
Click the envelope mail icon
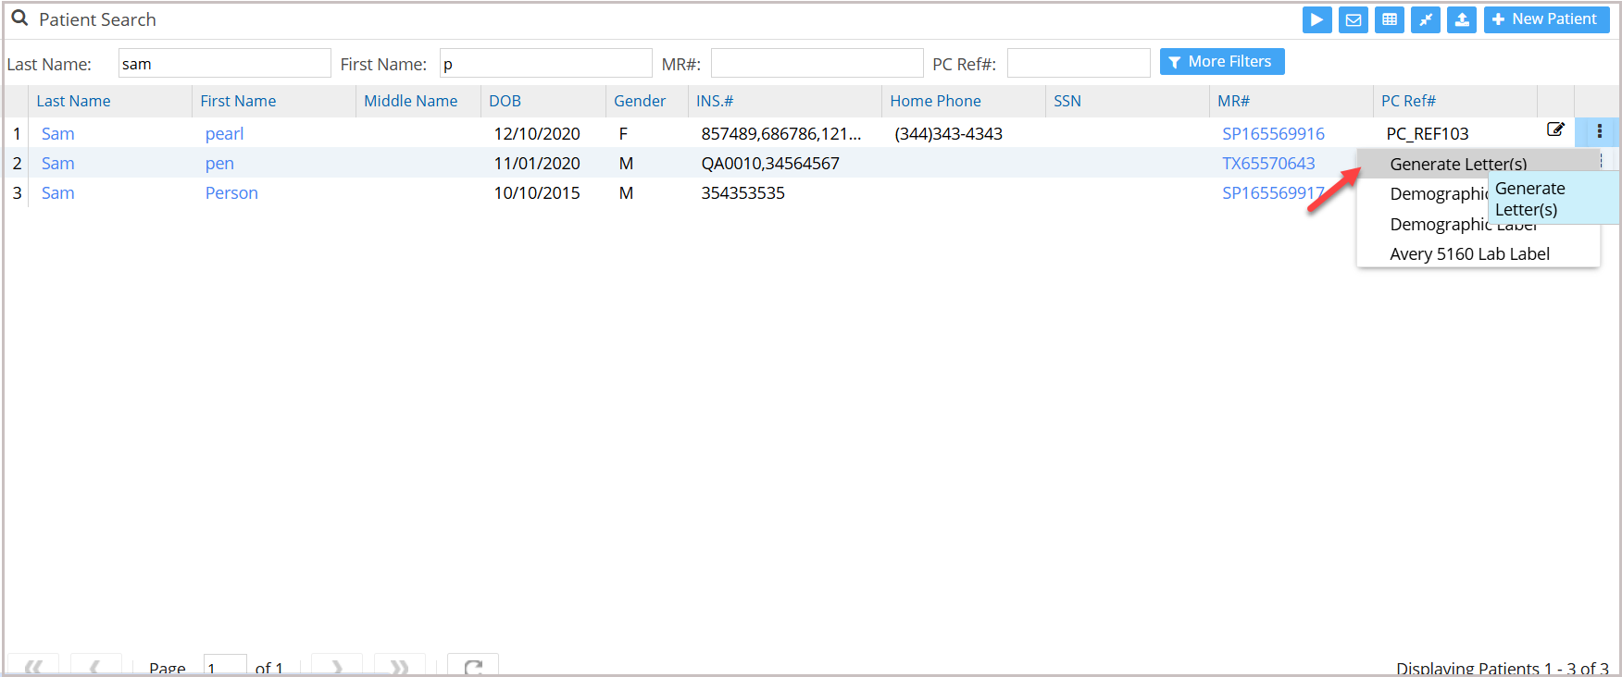point(1353,19)
